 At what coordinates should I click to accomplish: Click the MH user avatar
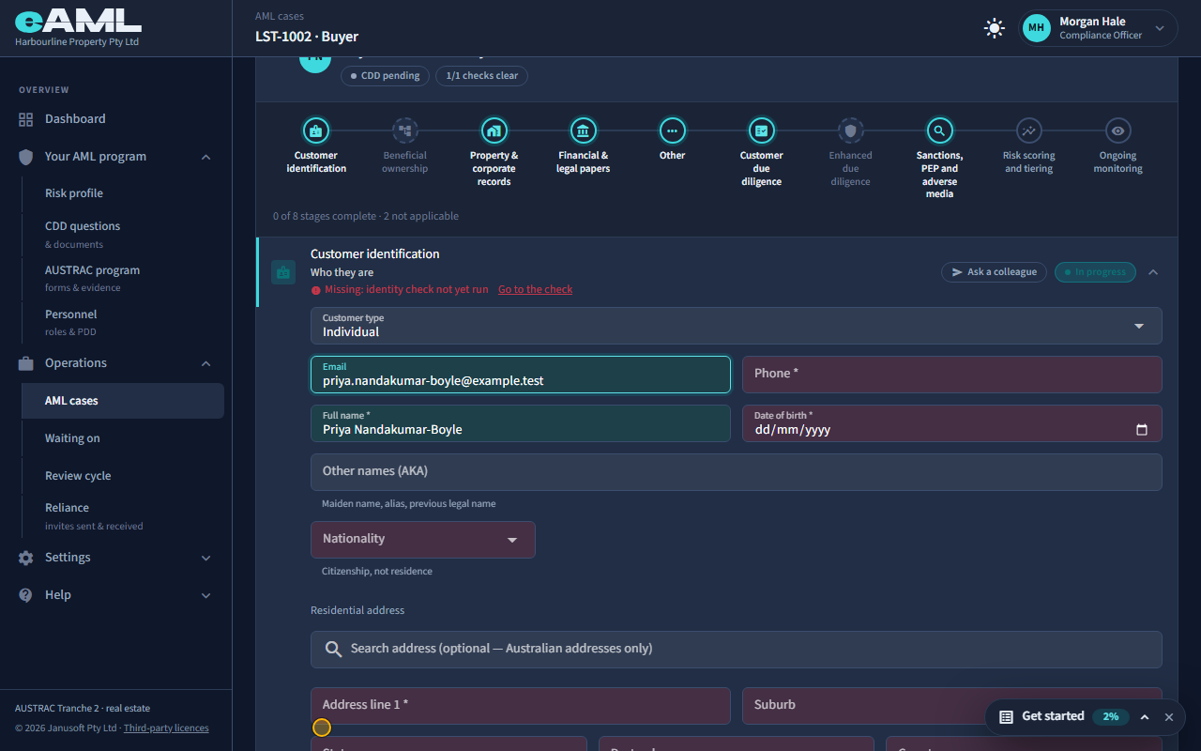tap(1036, 28)
